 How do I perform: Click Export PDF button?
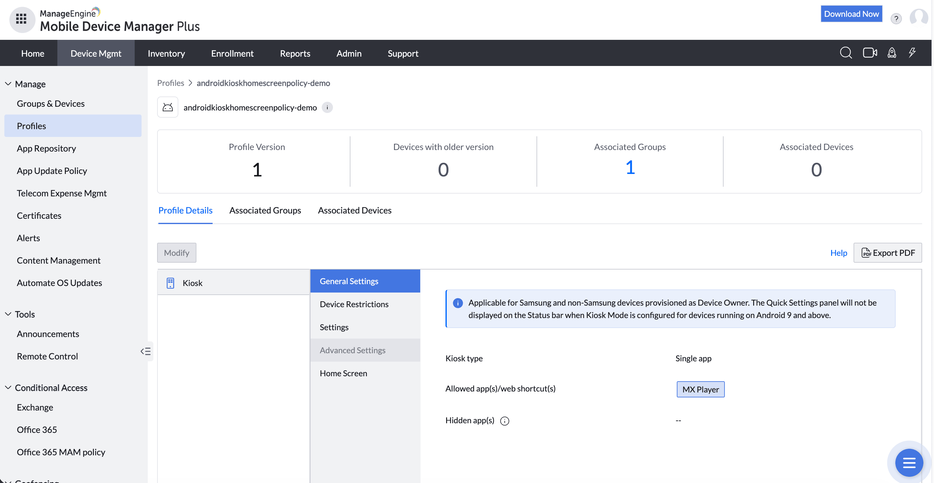click(888, 253)
